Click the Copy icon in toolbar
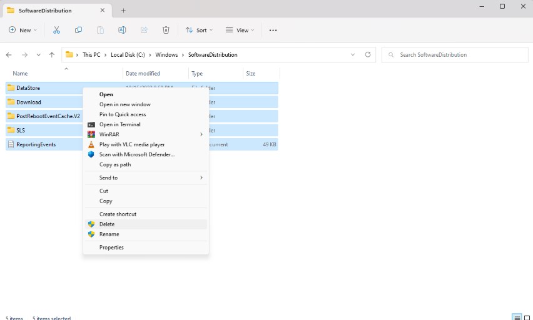The width and height of the screenshot is (533, 320). tap(78, 30)
